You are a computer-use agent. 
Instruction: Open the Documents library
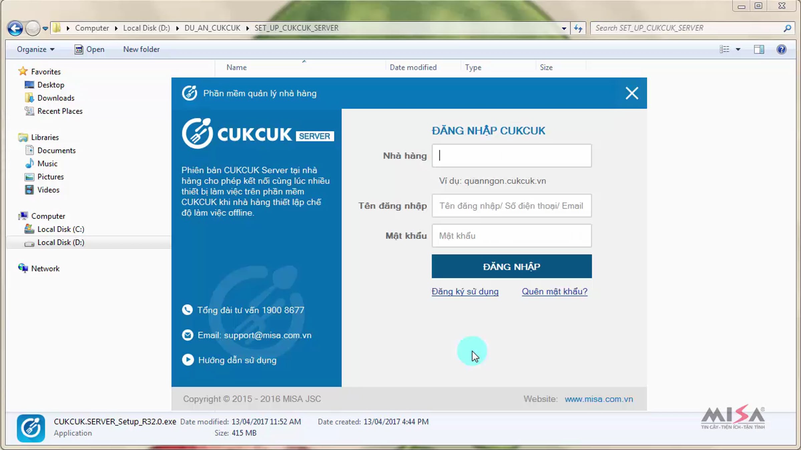tap(56, 150)
